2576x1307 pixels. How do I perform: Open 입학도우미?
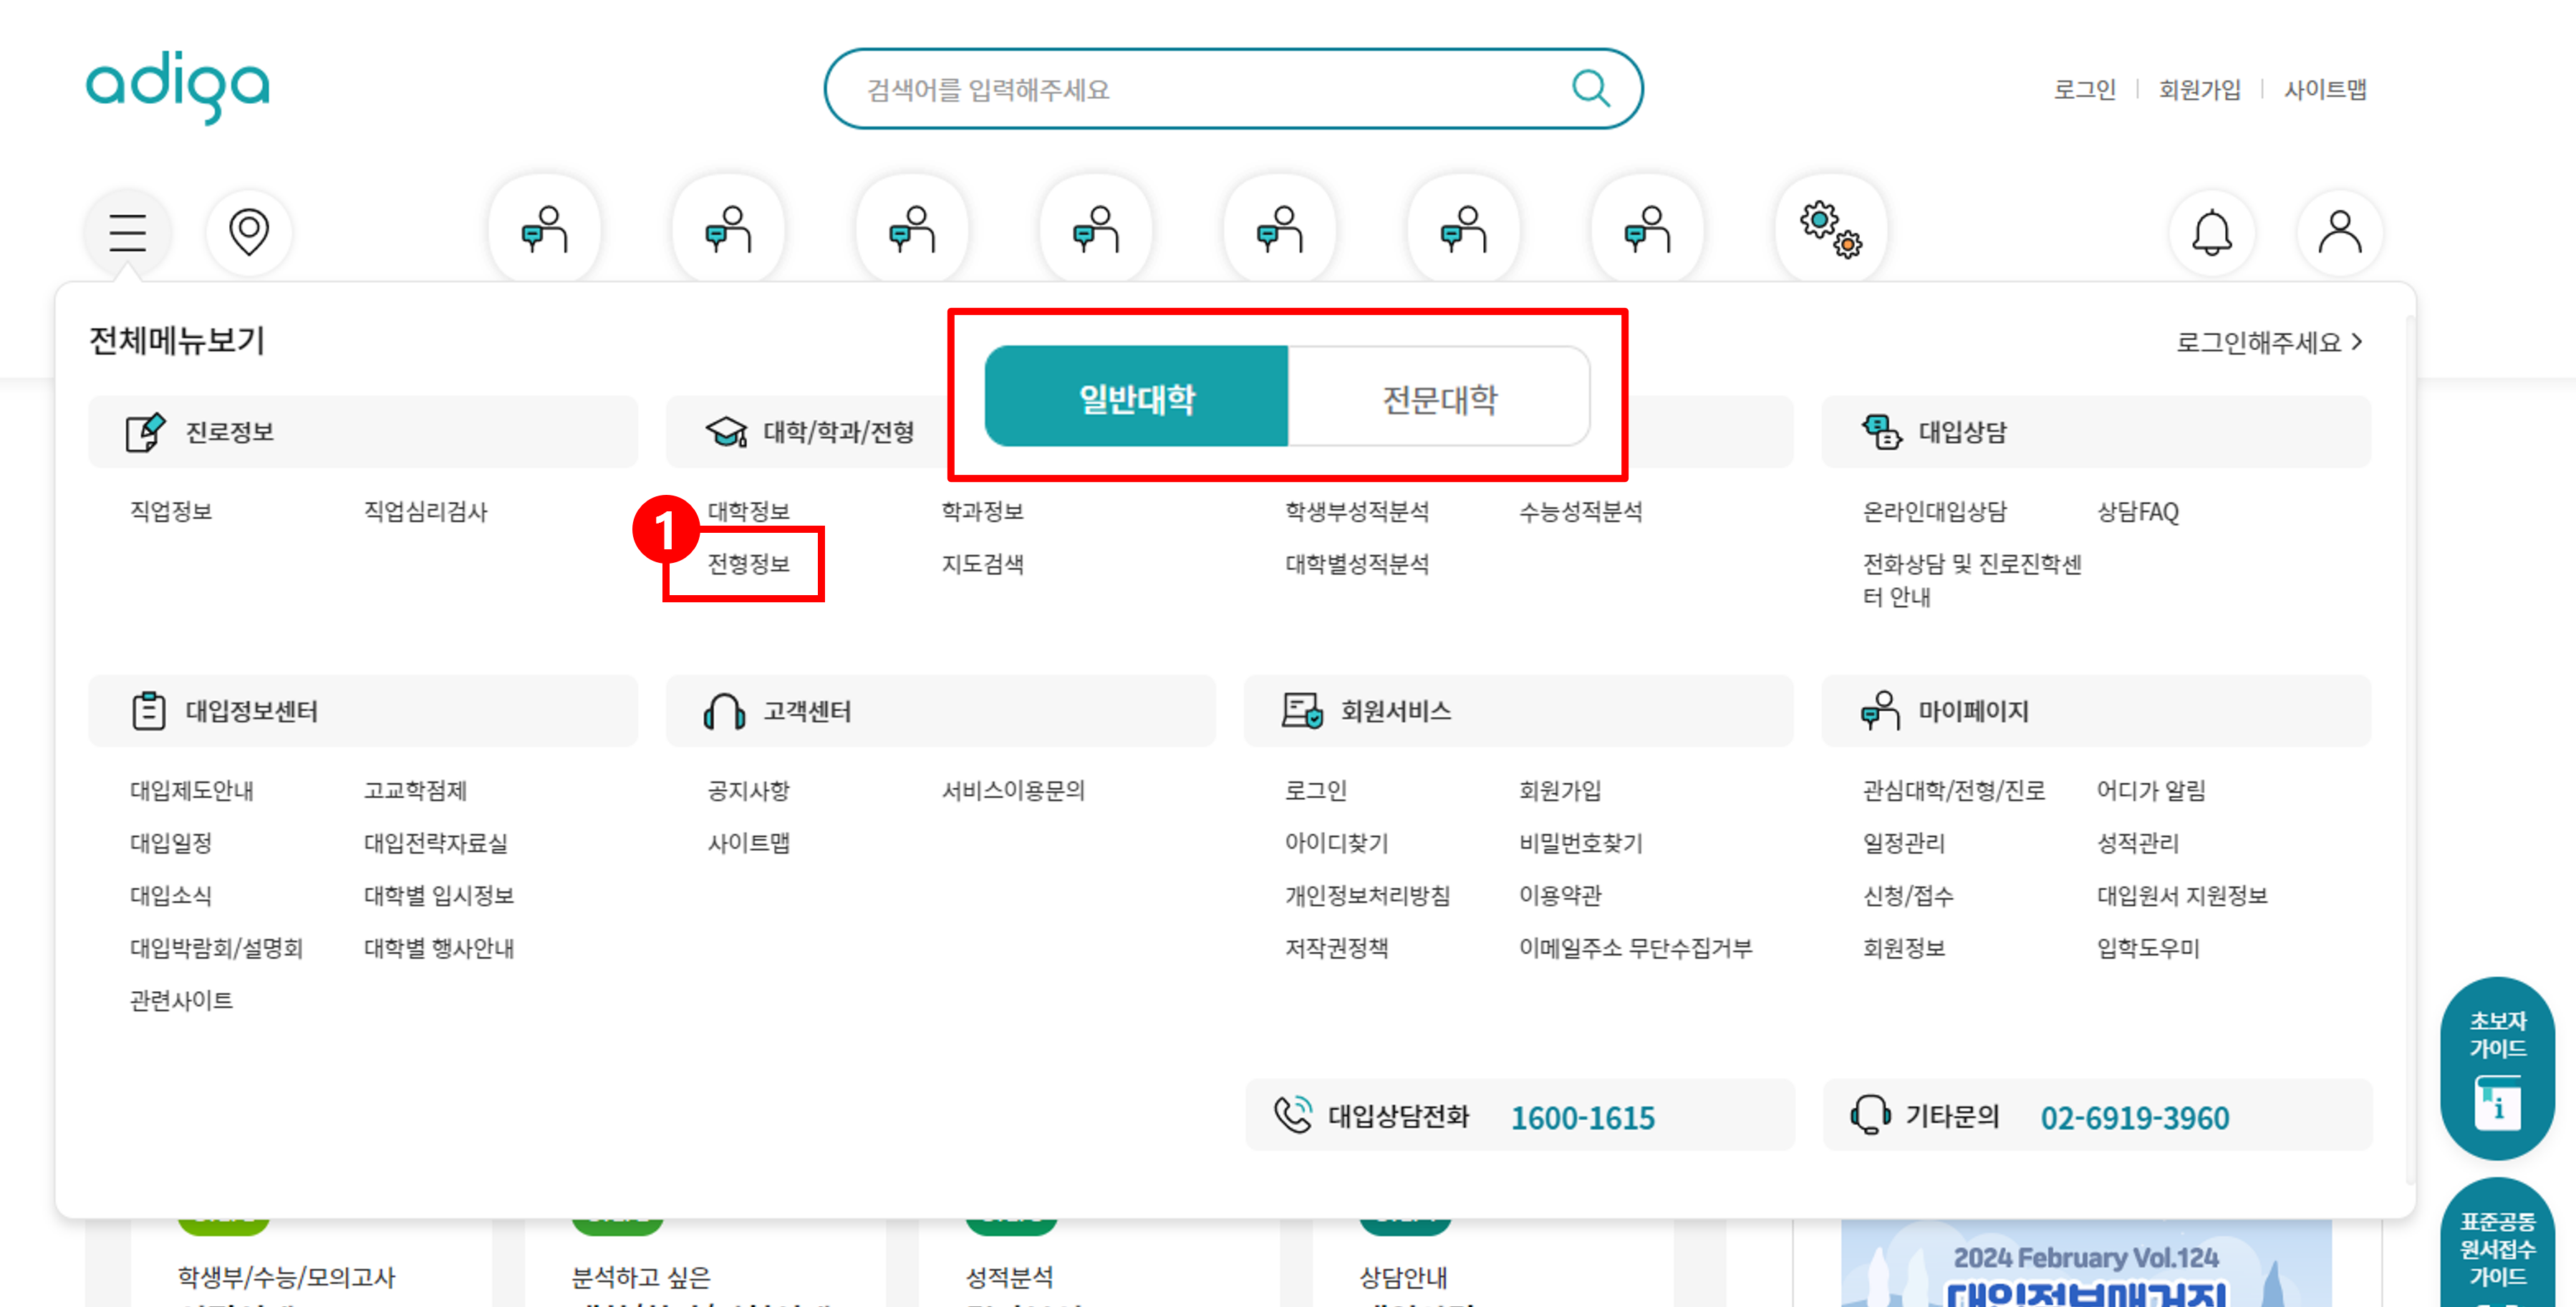[x=2147, y=948]
